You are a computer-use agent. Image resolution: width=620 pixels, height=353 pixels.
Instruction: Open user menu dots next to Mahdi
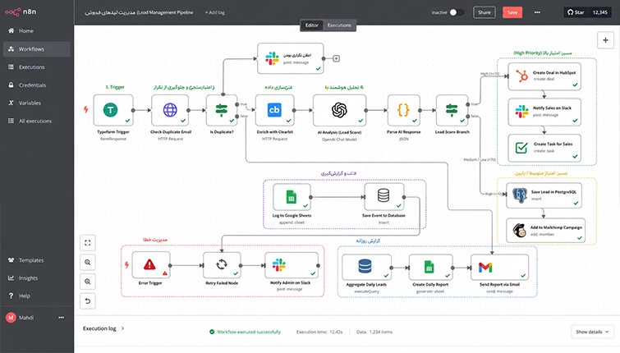(x=62, y=318)
